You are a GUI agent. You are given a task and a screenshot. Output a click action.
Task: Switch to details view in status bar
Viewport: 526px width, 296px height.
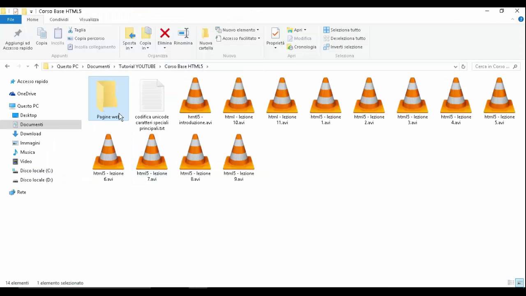pyautogui.click(x=511, y=283)
